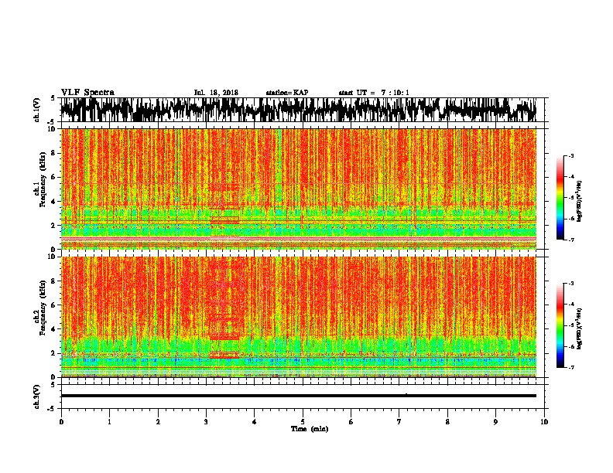This screenshot has height=473, width=613.
Task: Click the ch.1 frequency axis 4 kHz tick label
Action: 54,202
